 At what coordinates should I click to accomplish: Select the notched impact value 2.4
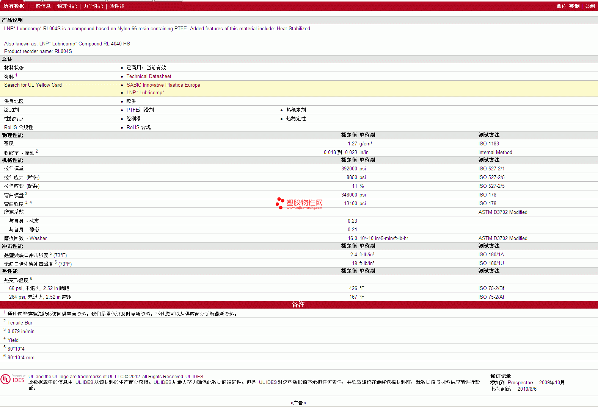[354, 254]
